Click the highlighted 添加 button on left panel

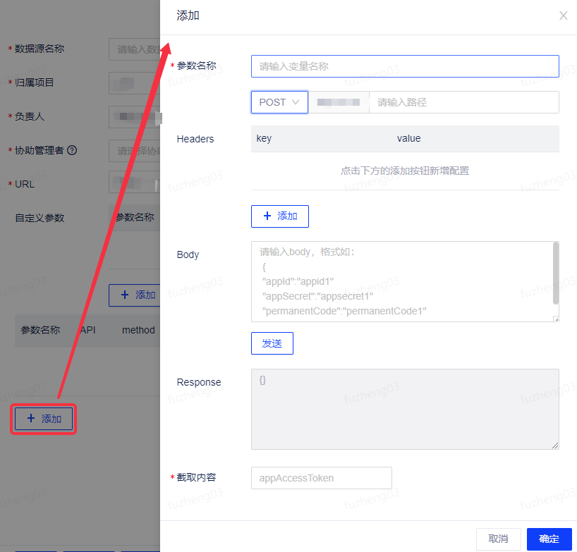[x=43, y=419]
